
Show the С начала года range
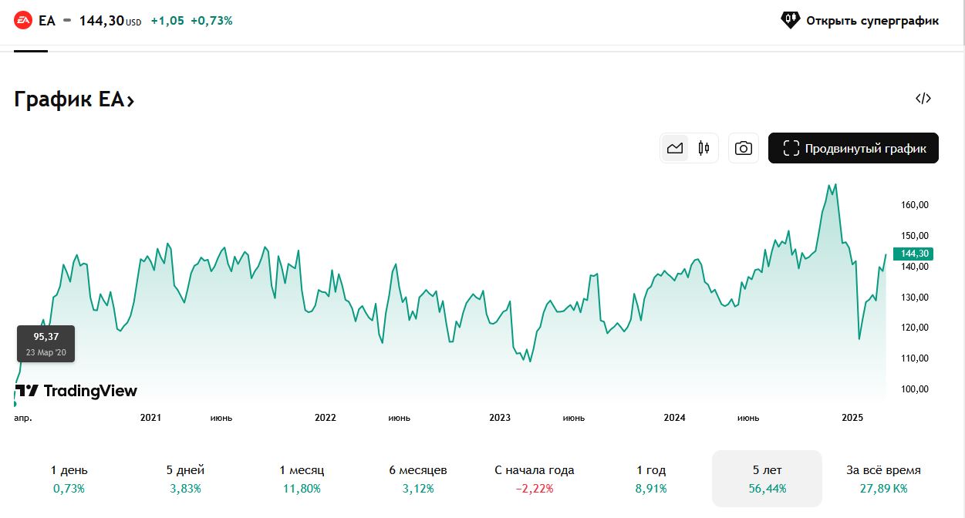pyautogui.click(x=535, y=479)
